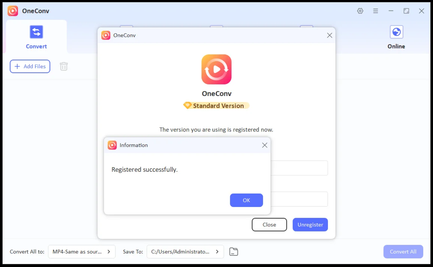Click the 'Registered successfully.' message
This screenshot has width=433, height=267.
pyautogui.click(x=144, y=169)
